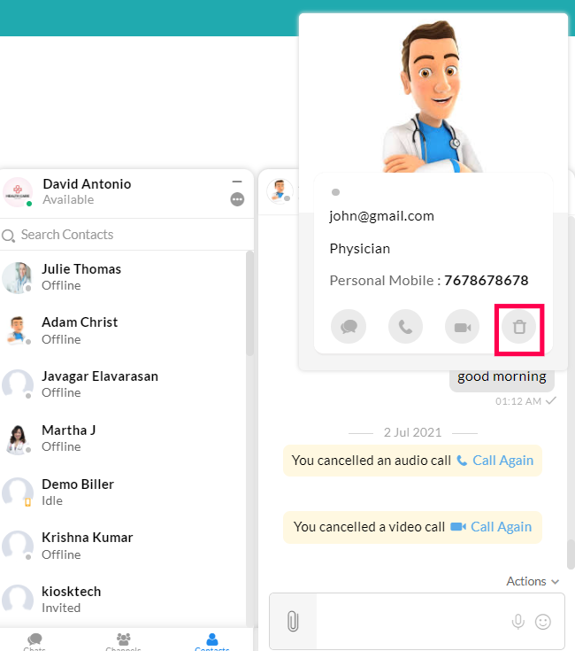Screen dimensions: 575x651
Task: Switch to the Channels tab
Action: [x=124, y=641]
